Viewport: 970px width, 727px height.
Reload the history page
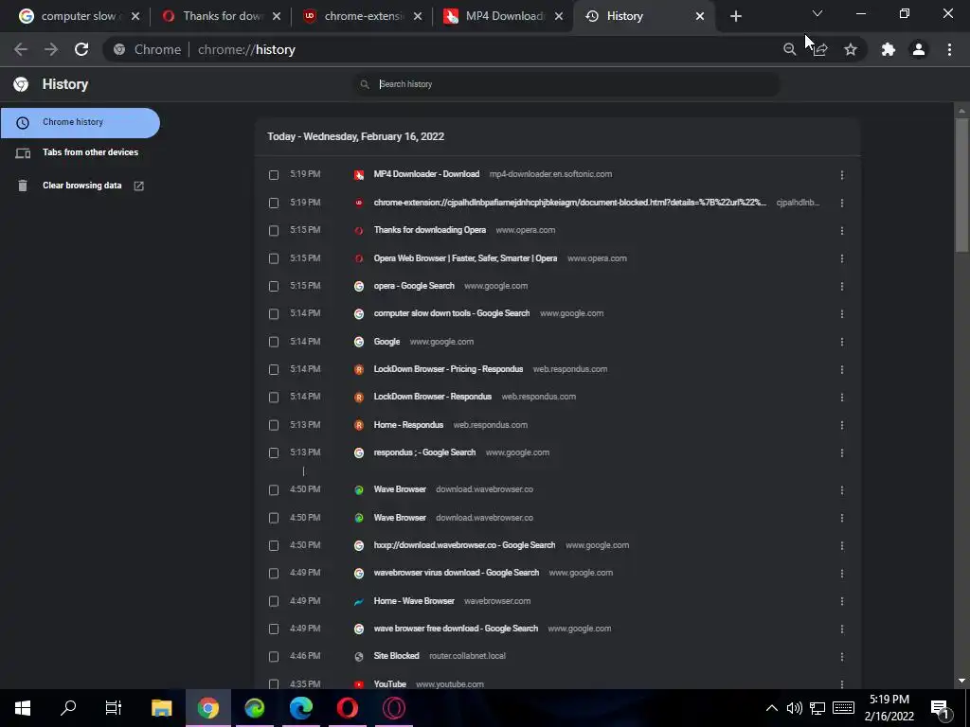click(x=81, y=49)
